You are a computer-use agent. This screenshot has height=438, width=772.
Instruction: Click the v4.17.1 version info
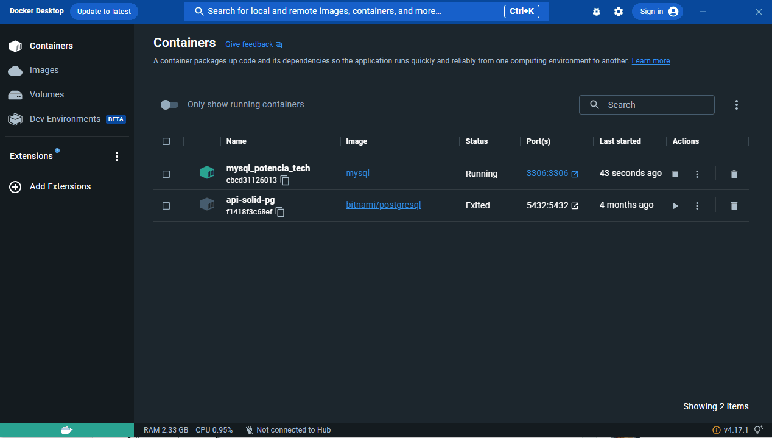tap(731, 430)
